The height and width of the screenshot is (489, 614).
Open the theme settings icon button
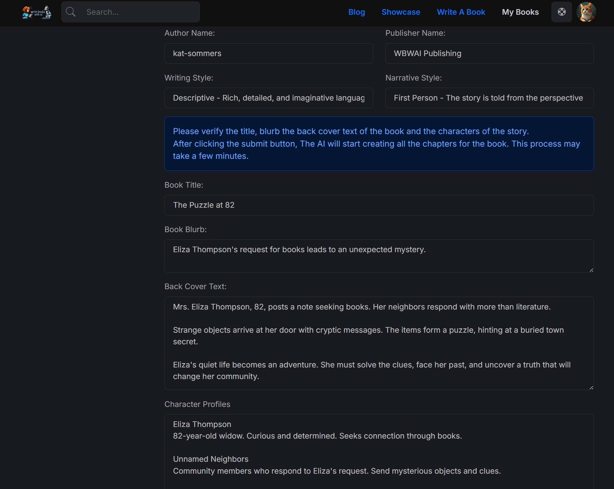tap(562, 12)
